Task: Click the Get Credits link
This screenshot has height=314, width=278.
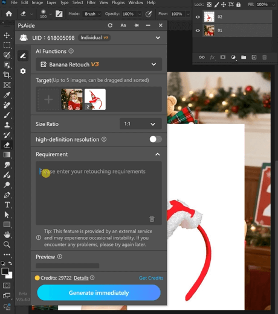Action: click(151, 278)
